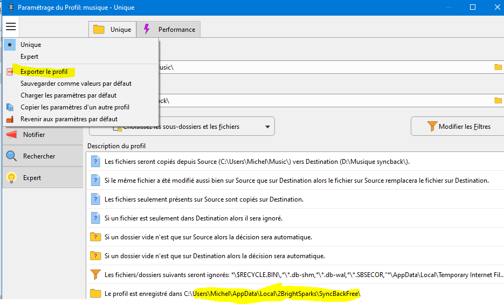Click Revenir aux paramètres par défaut
The height and width of the screenshot is (304, 504).
pos(69,119)
